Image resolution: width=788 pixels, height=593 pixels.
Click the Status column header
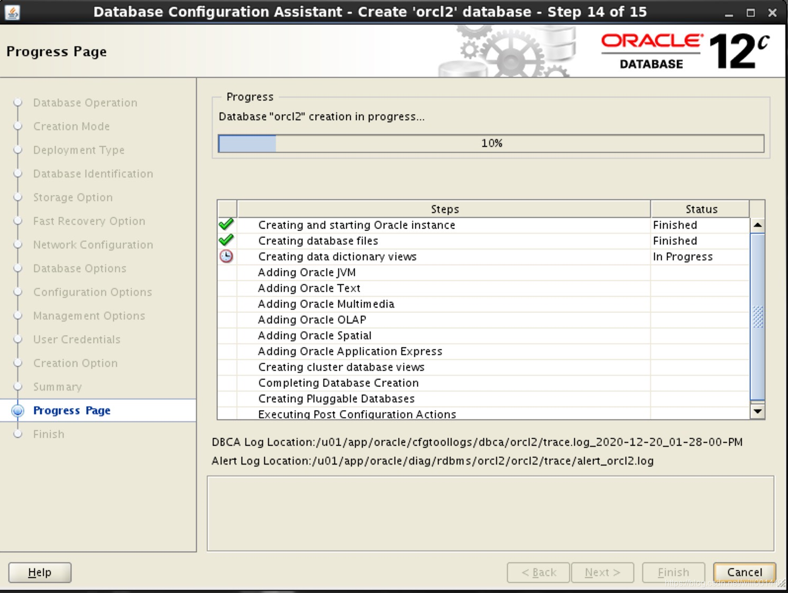[x=701, y=209]
